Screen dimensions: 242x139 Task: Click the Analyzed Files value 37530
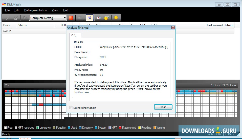[103, 65]
